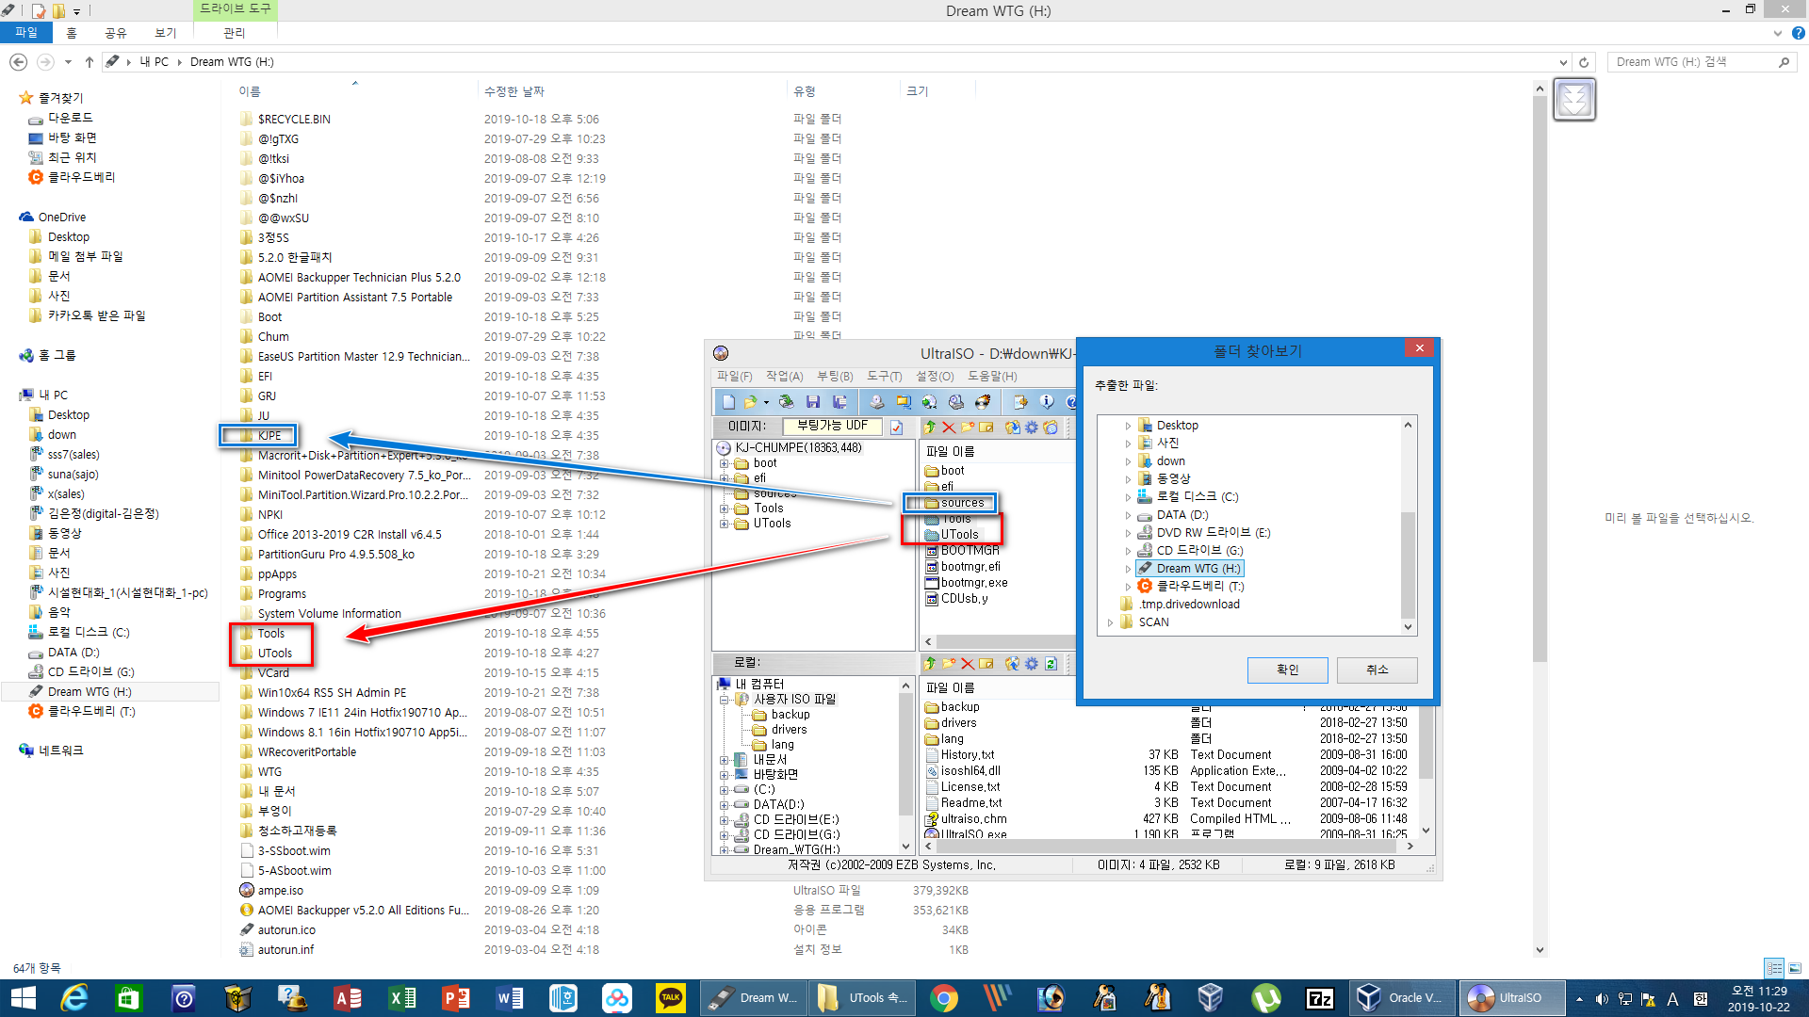This screenshot has width=1809, height=1017.
Task: Open Explorer address bar history dropdown
Action: [1564, 62]
